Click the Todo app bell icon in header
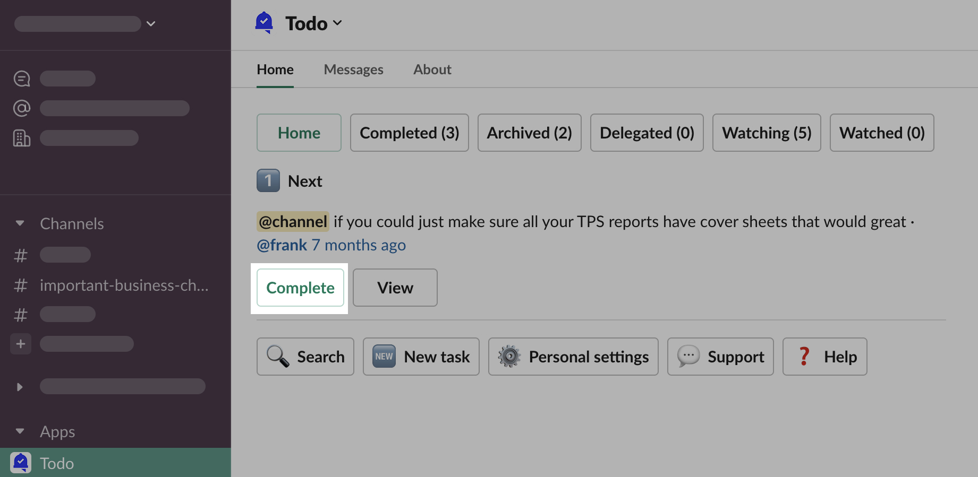978x477 pixels. (264, 23)
